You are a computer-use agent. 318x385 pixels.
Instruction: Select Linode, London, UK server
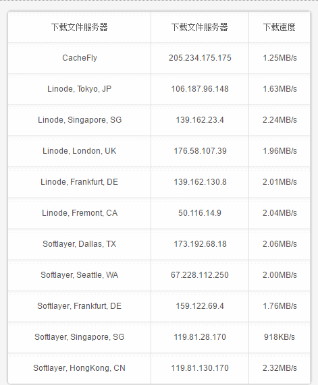coord(80,151)
